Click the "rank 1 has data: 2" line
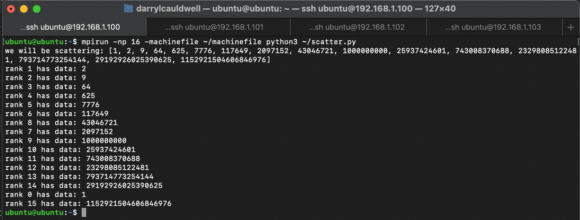The width and height of the screenshot is (580, 220). tap(46, 69)
